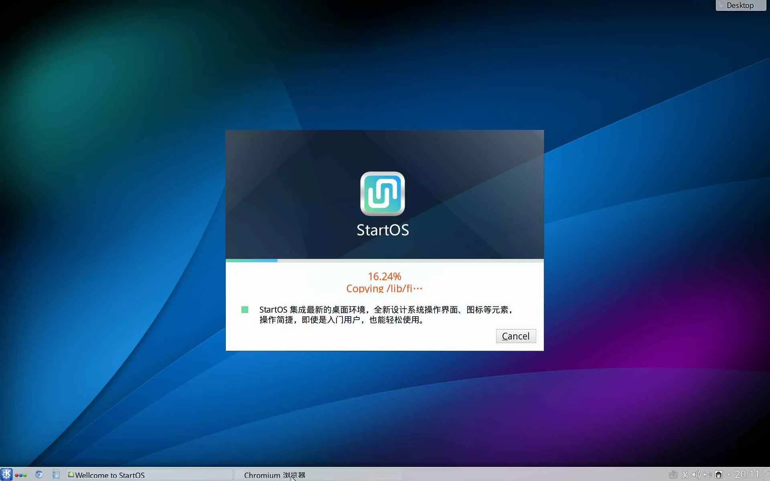The width and height of the screenshot is (770, 481).
Task: Open the USB device notifier icon
Action: (x=707, y=475)
